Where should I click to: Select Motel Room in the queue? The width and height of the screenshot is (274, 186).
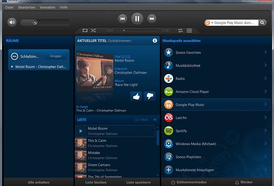(115, 131)
